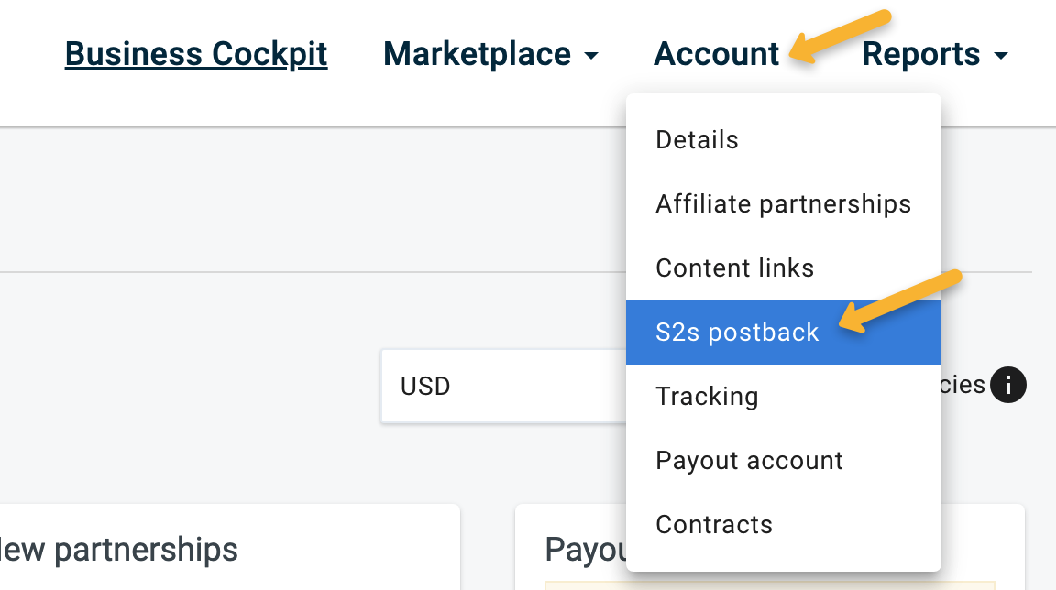
Task: Open the Business Cockpit link
Action: (x=196, y=54)
